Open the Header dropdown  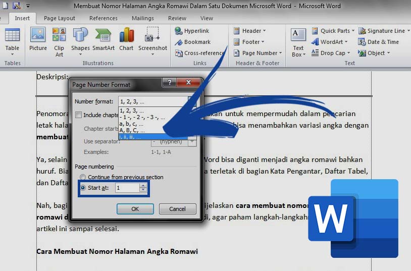(x=250, y=31)
